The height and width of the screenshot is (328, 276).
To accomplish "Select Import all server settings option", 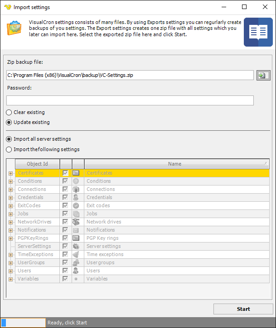I will 9,139.
